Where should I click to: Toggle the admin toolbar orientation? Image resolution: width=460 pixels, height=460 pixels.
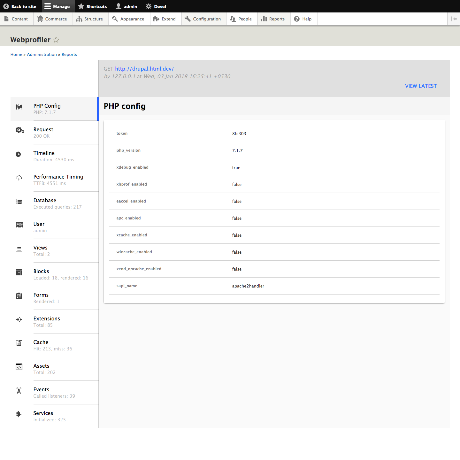(x=454, y=19)
